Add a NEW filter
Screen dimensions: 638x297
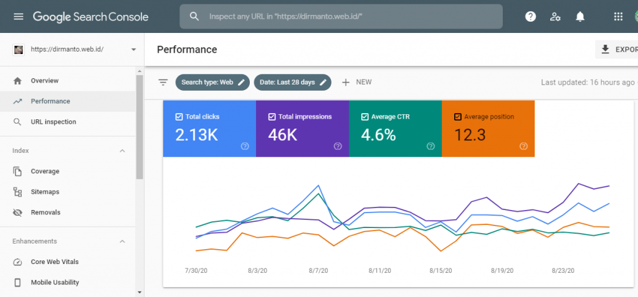coord(356,83)
